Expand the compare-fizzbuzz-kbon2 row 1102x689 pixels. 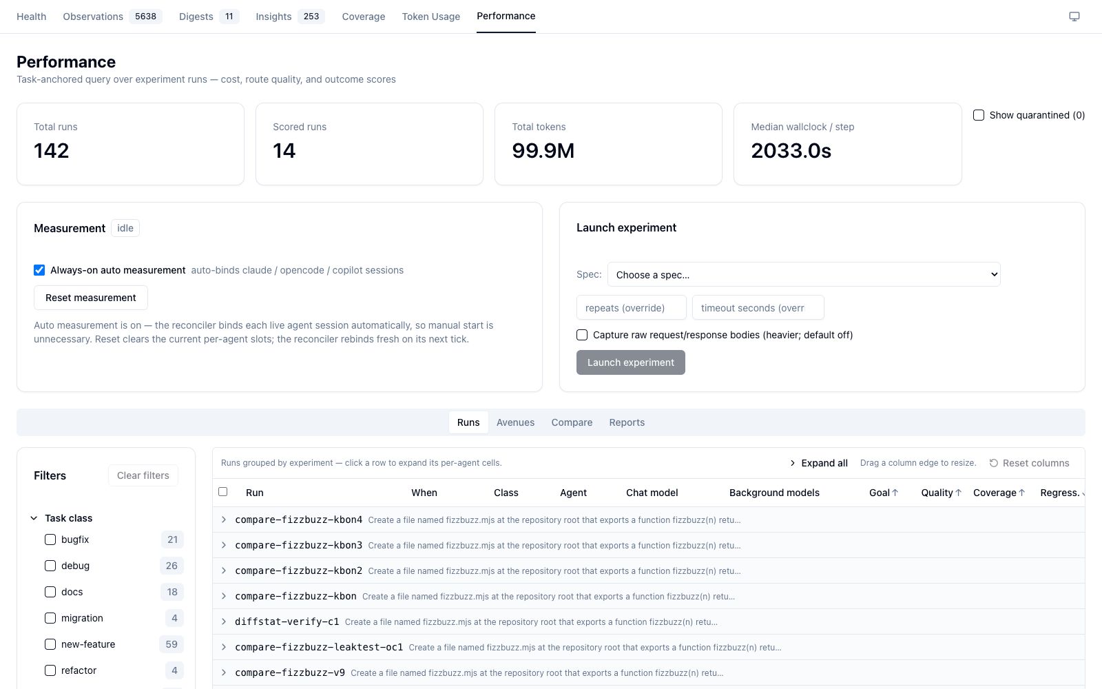coord(224,570)
